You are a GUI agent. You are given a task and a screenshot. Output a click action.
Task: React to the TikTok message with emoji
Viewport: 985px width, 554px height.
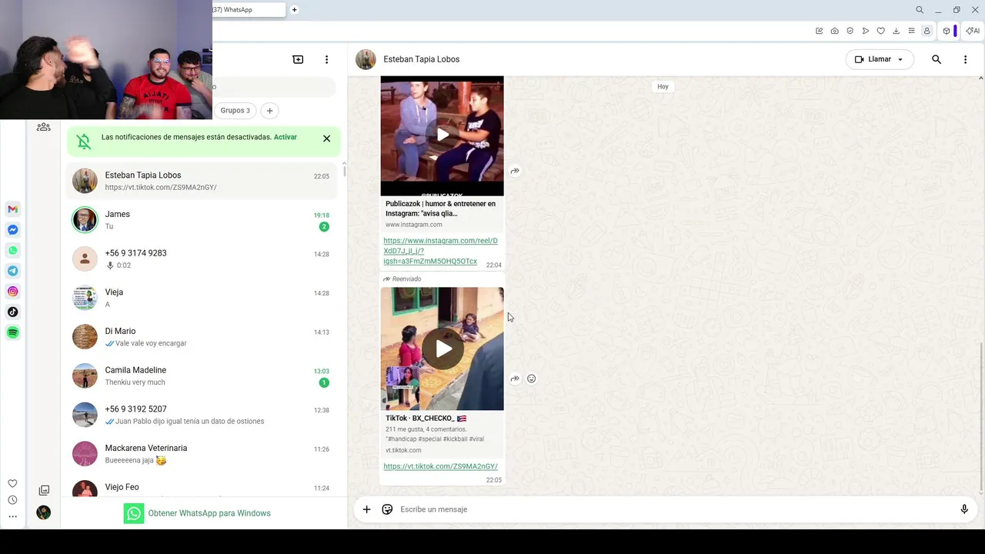click(x=531, y=379)
